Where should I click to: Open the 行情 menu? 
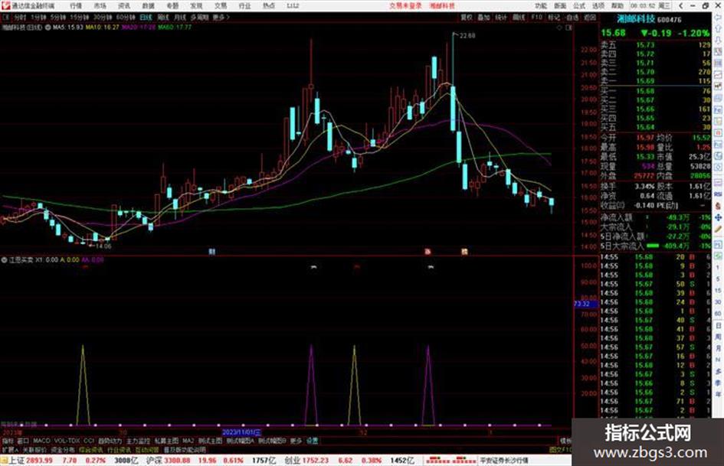(x=76, y=5)
